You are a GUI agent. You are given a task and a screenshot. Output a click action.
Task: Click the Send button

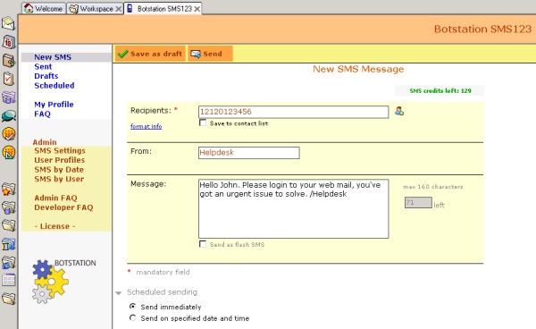[210, 54]
